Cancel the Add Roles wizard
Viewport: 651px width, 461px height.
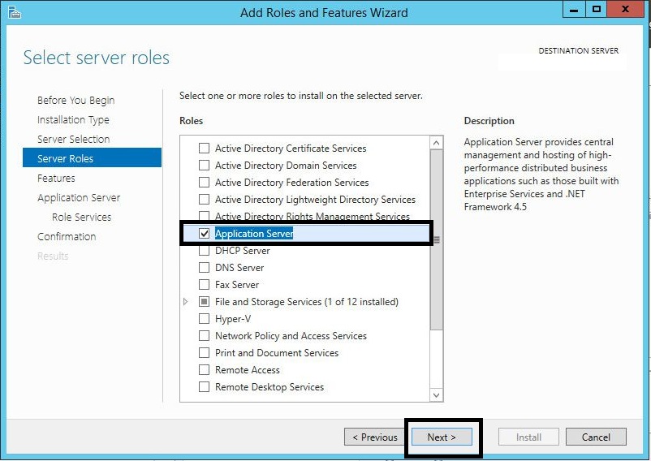coord(595,437)
